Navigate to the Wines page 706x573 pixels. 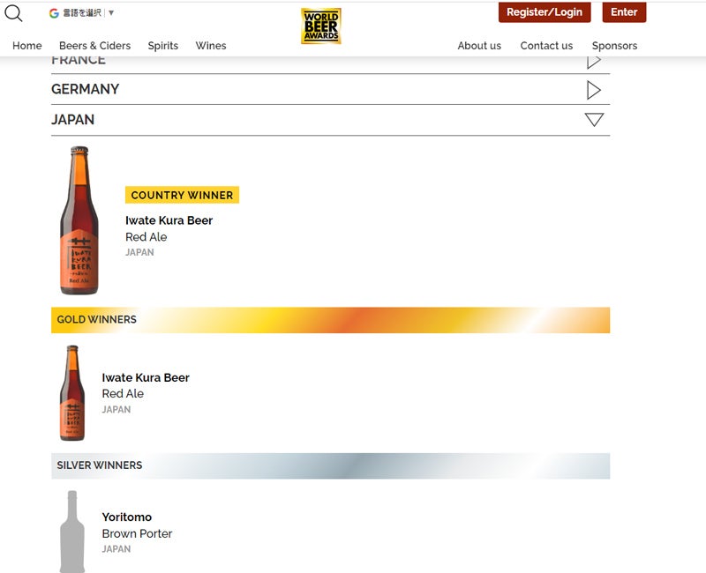pyautogui.click(x=211, y=46)
